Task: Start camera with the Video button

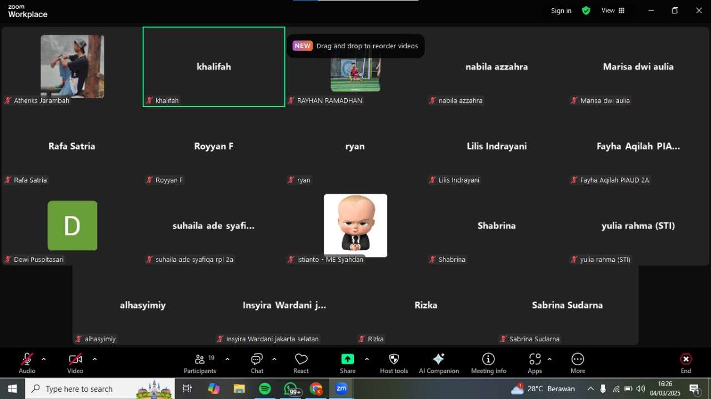Action: pos(75,363)
